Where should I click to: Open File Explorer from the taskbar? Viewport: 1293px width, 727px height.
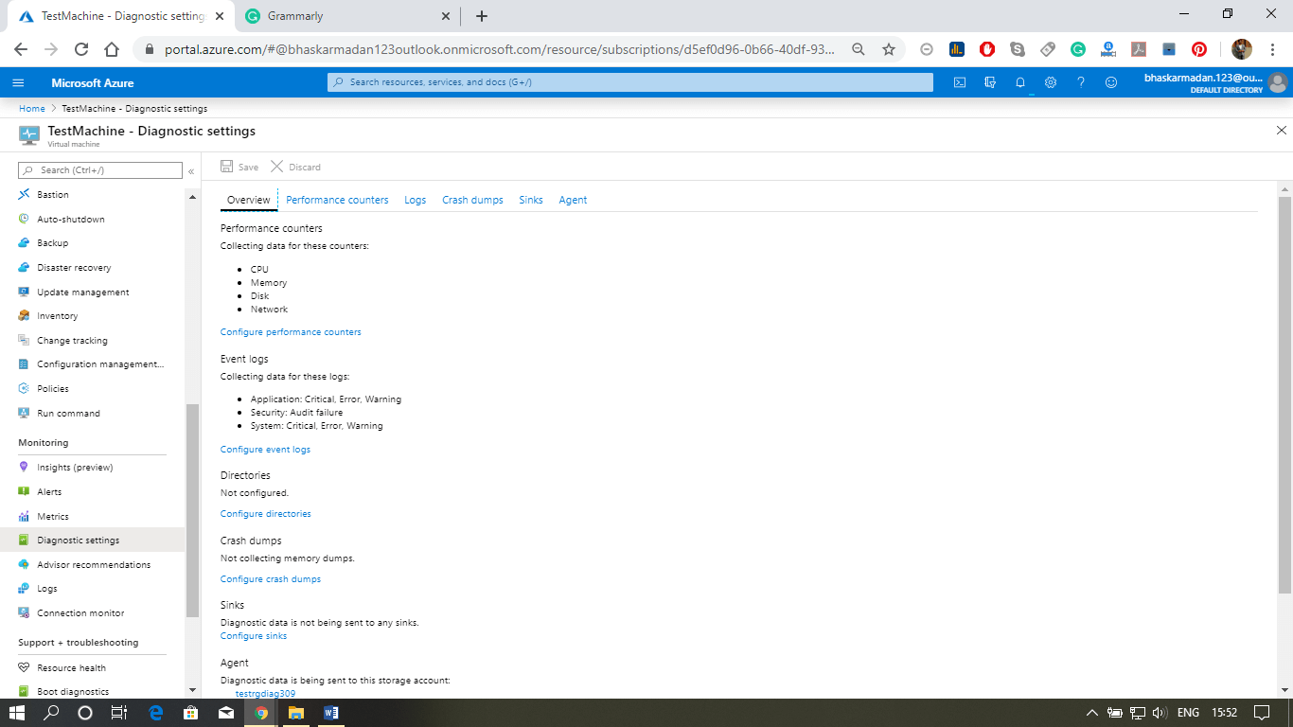click(295, 713)
